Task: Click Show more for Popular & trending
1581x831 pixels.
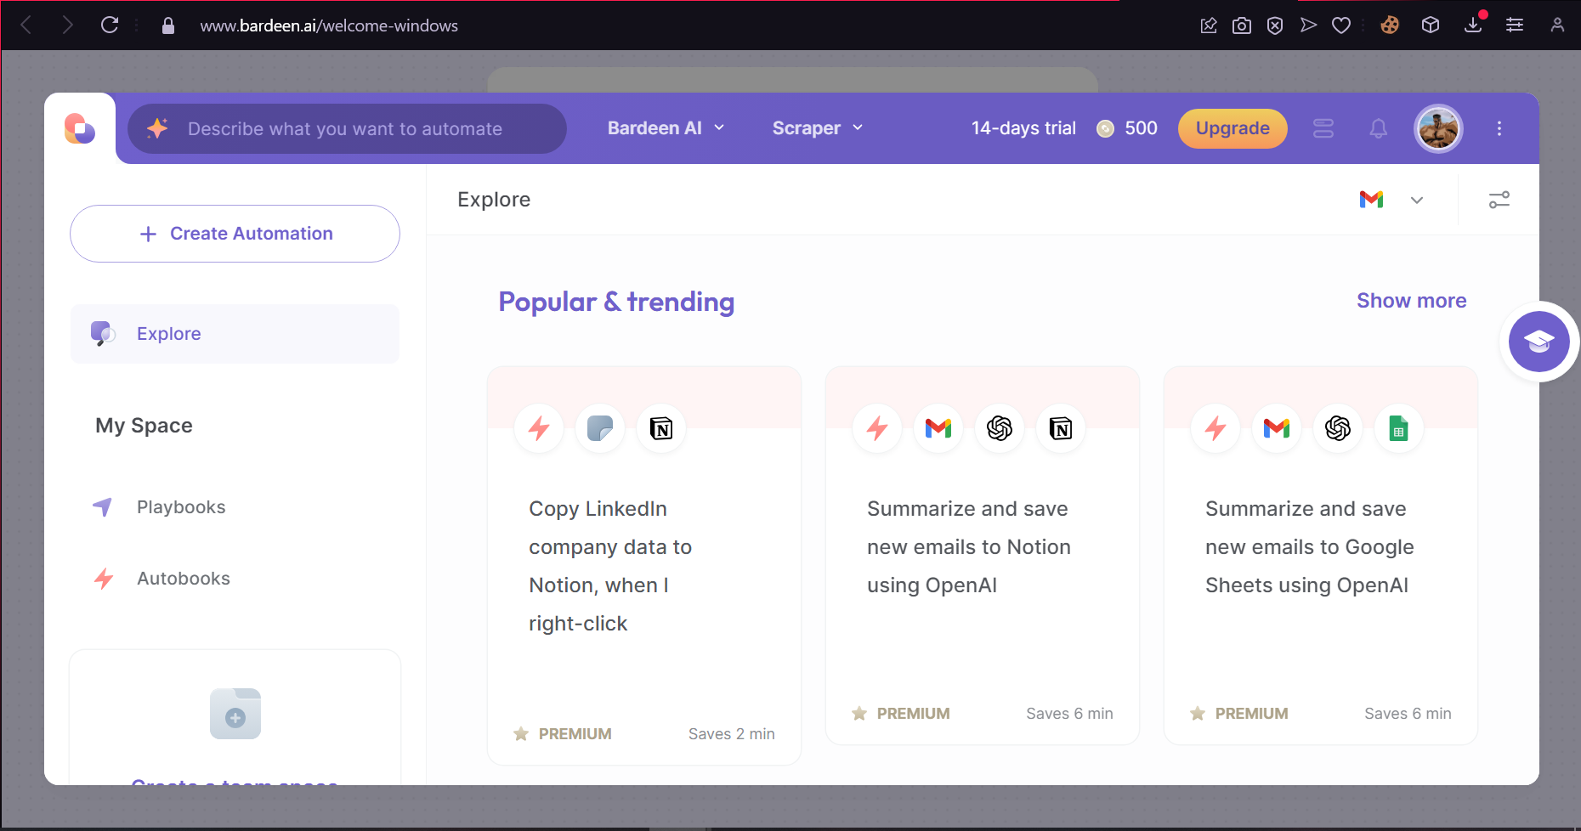Action: pos(1411,301)
